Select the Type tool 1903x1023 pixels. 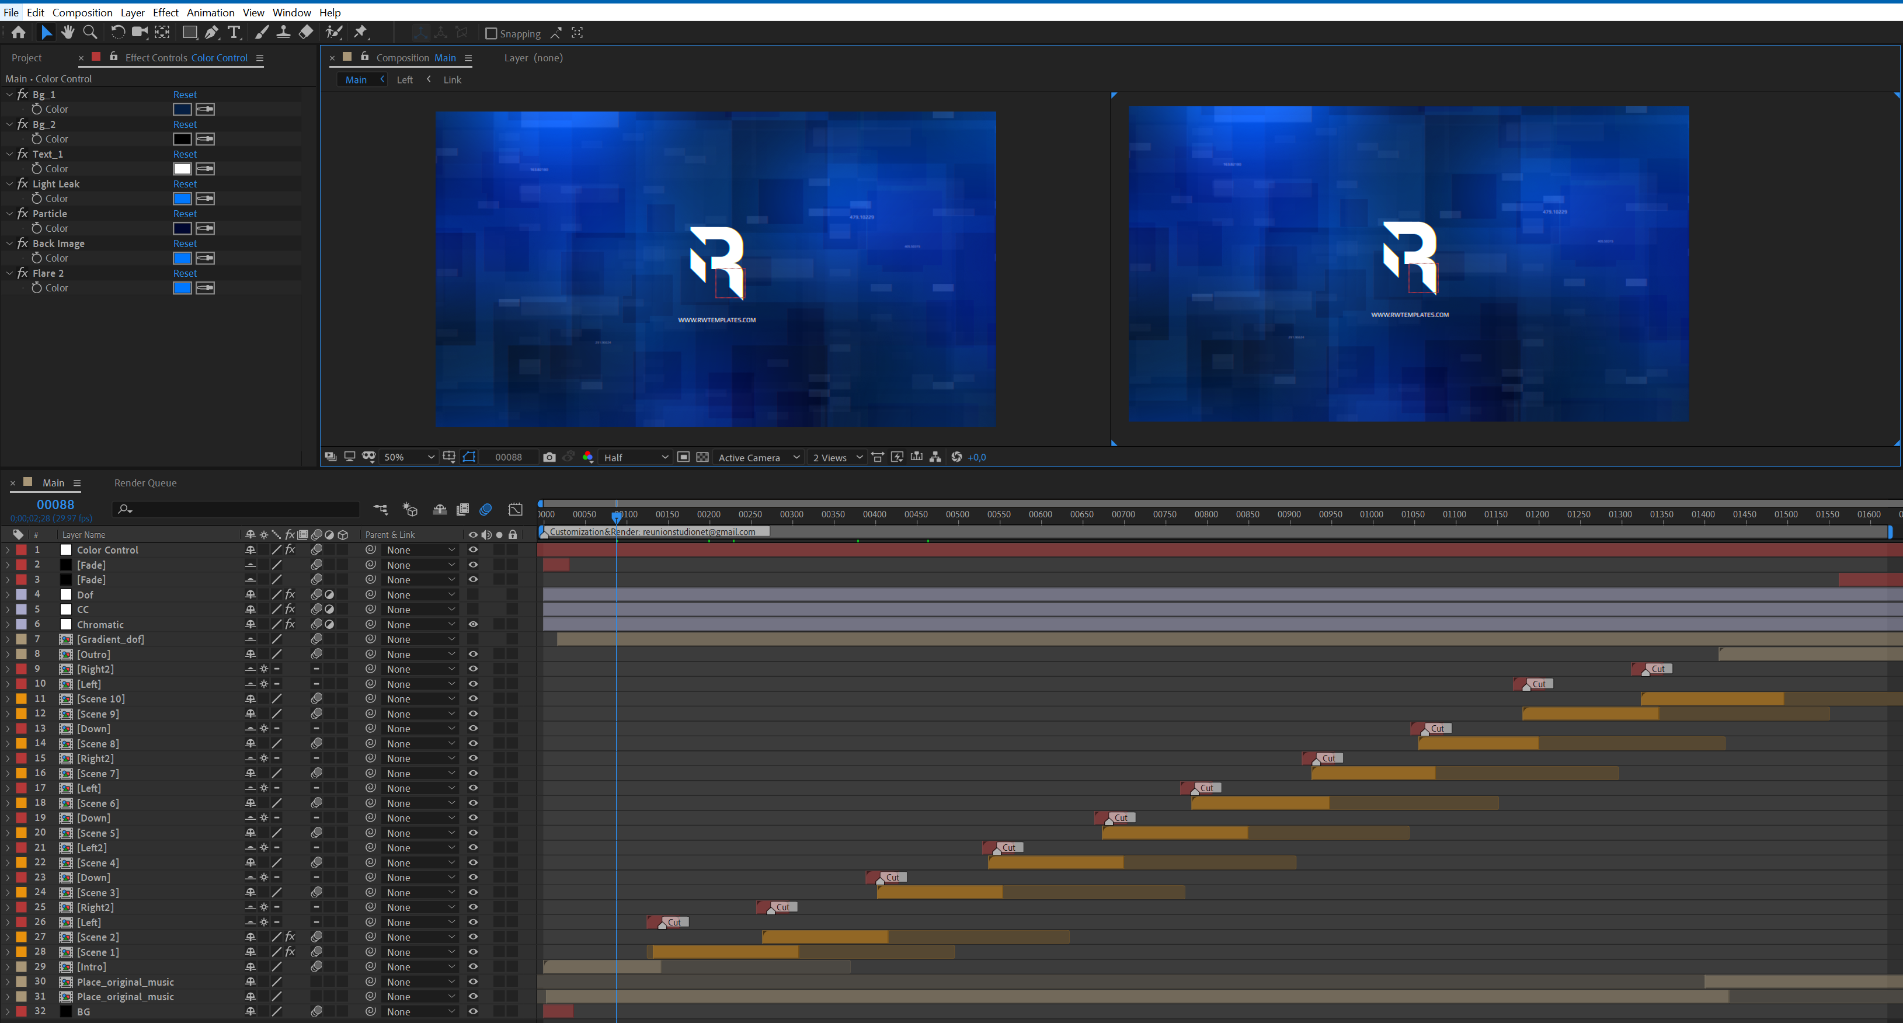[234, 32]
